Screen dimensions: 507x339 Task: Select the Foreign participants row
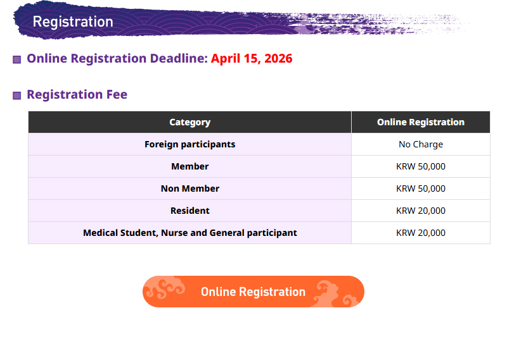point(189,144)
